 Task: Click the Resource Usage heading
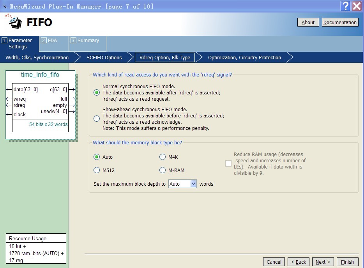(28, 238)
